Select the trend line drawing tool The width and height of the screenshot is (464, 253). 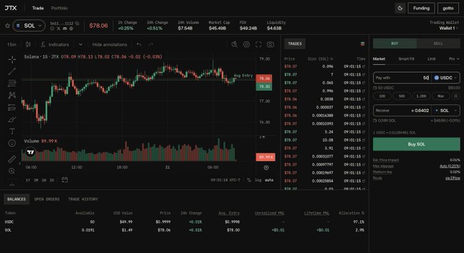pyautogui.click(x=12, y=71)
